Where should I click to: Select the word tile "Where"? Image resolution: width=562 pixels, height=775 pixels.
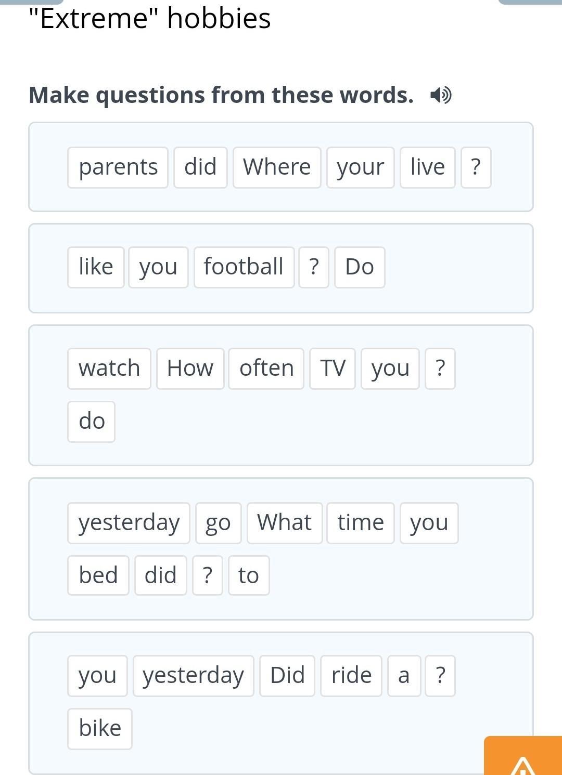277,167
